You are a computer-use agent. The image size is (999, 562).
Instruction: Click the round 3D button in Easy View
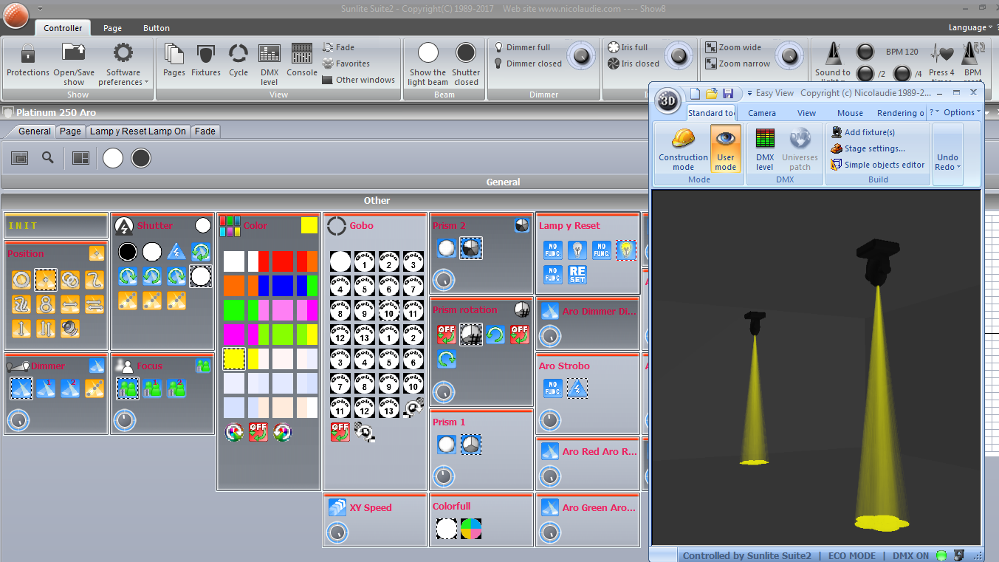pyautogui.click(x=668, y=102)
